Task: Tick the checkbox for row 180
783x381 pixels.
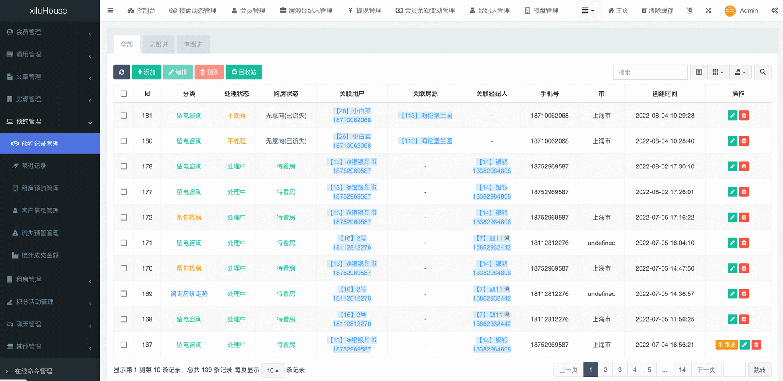Action: (124, 141)
